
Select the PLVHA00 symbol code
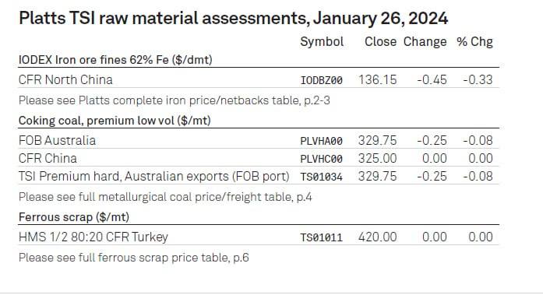coord(322,141)
